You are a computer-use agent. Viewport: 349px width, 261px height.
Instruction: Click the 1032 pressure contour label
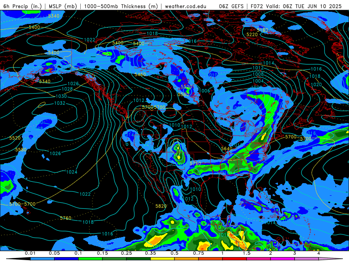(60, 103)
